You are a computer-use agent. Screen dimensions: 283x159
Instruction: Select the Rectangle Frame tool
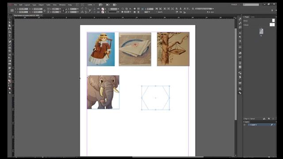coord(10,48)
